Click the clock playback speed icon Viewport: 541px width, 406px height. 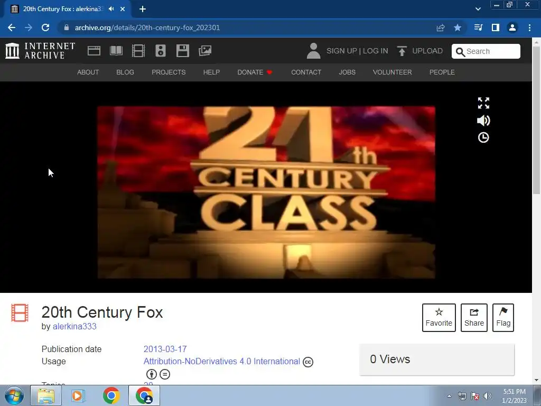click(483, 137)
